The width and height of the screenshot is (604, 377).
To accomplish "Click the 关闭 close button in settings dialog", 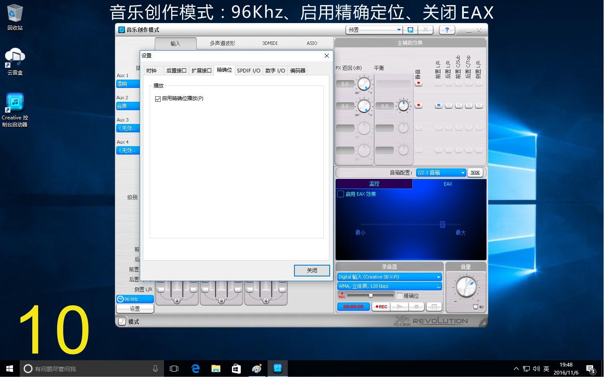I will (312, 271).
